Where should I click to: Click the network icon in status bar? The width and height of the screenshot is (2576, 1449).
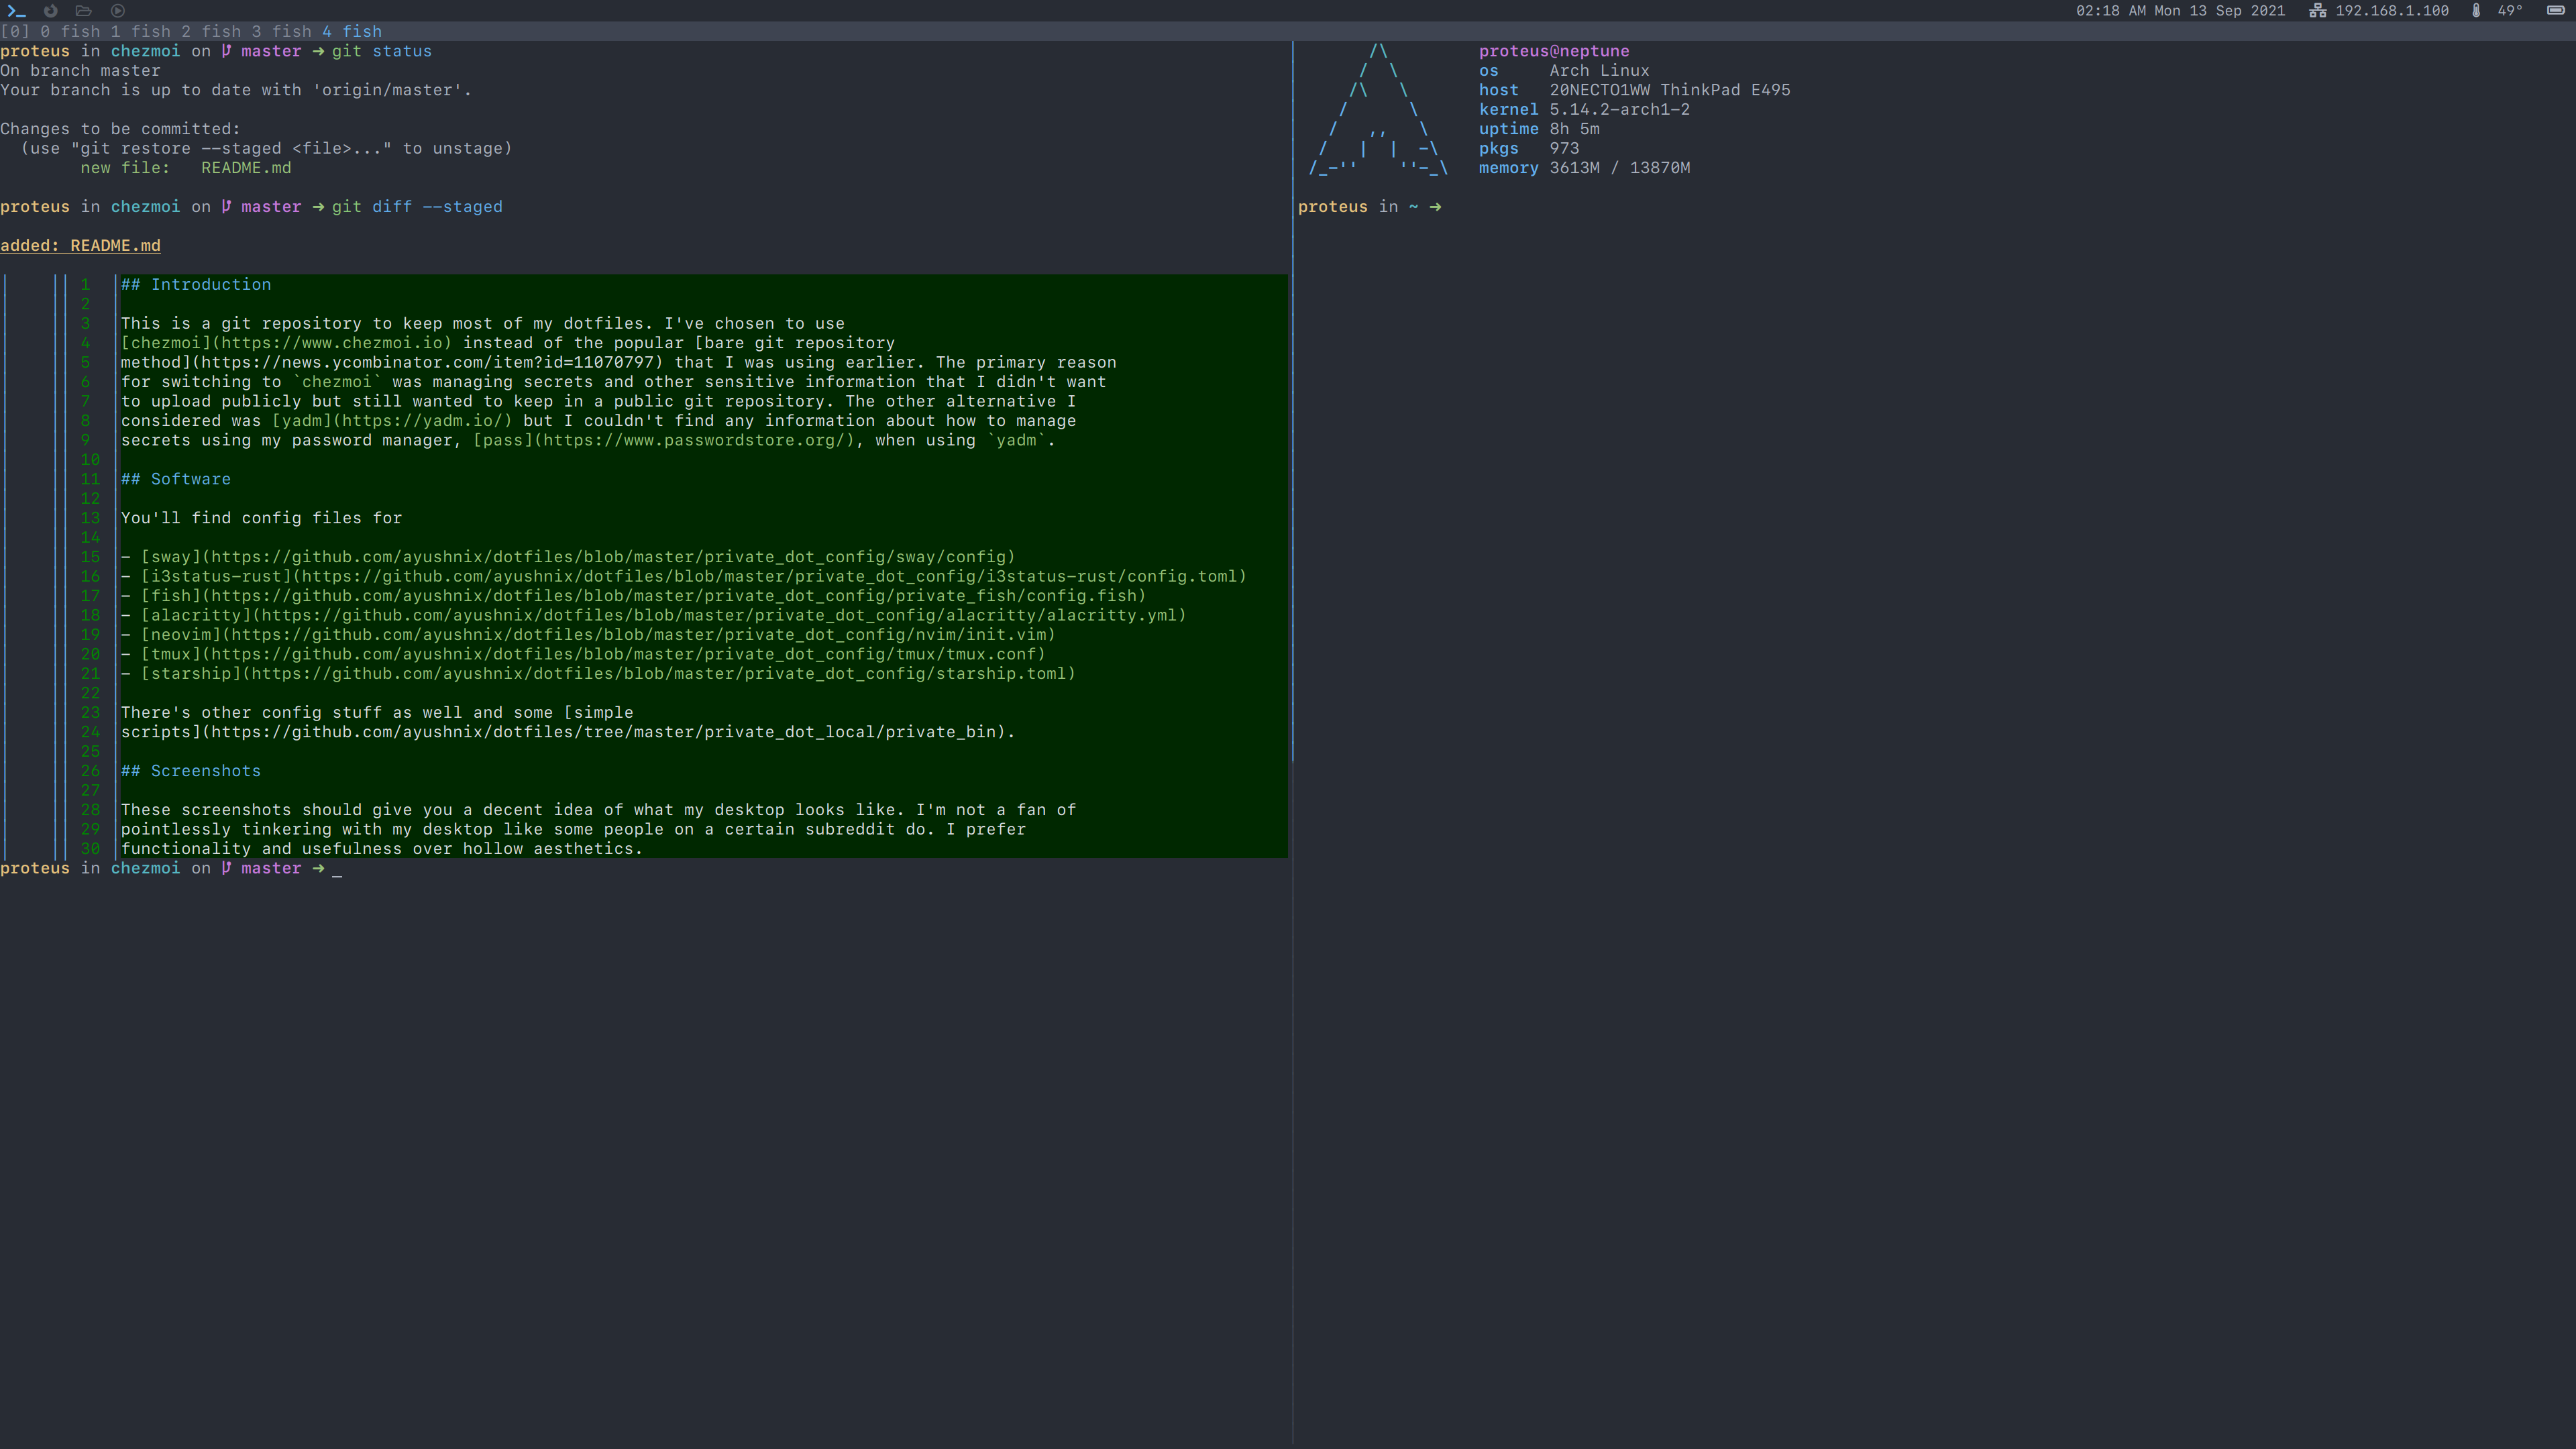[x=2317, y=11]
